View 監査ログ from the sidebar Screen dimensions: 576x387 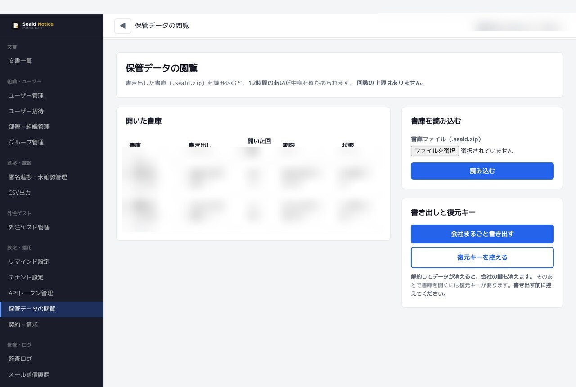pos(52,359)
